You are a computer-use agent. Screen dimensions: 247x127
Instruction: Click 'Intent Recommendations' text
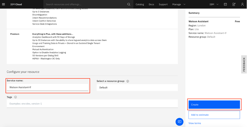pos(44,18)
